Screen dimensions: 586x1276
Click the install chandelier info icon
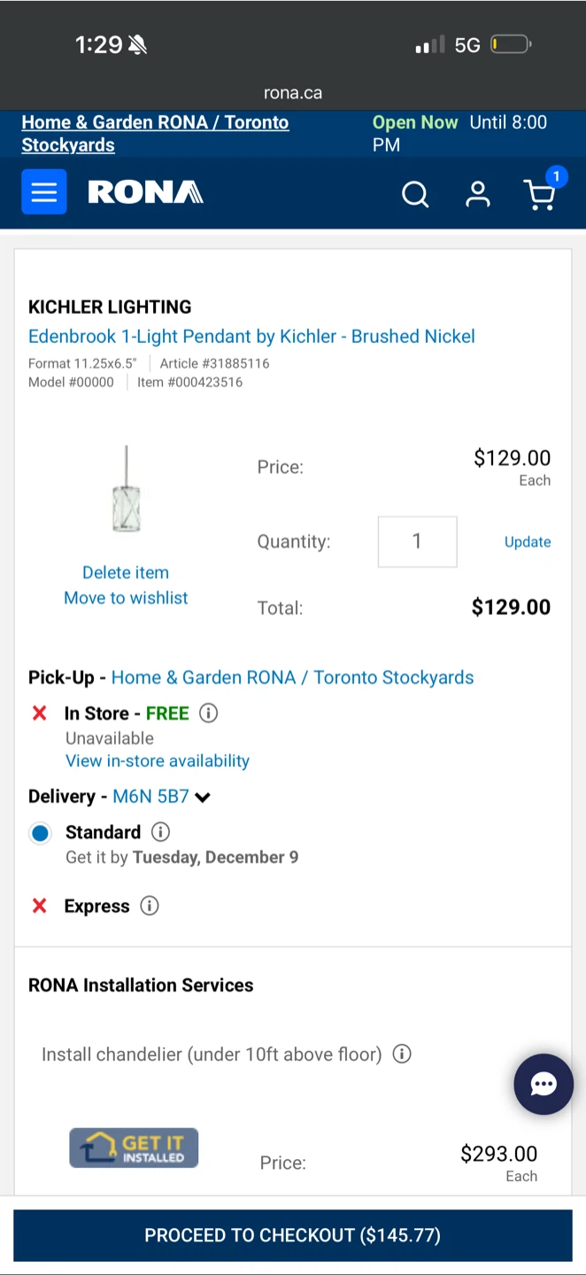401,1054
